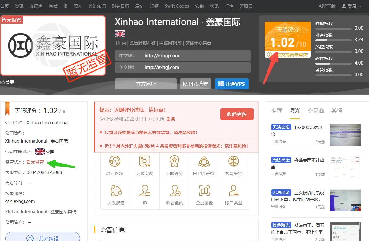Open the 企业画像 icon
This screenshot has height=241, width=369.
(204, 191)
